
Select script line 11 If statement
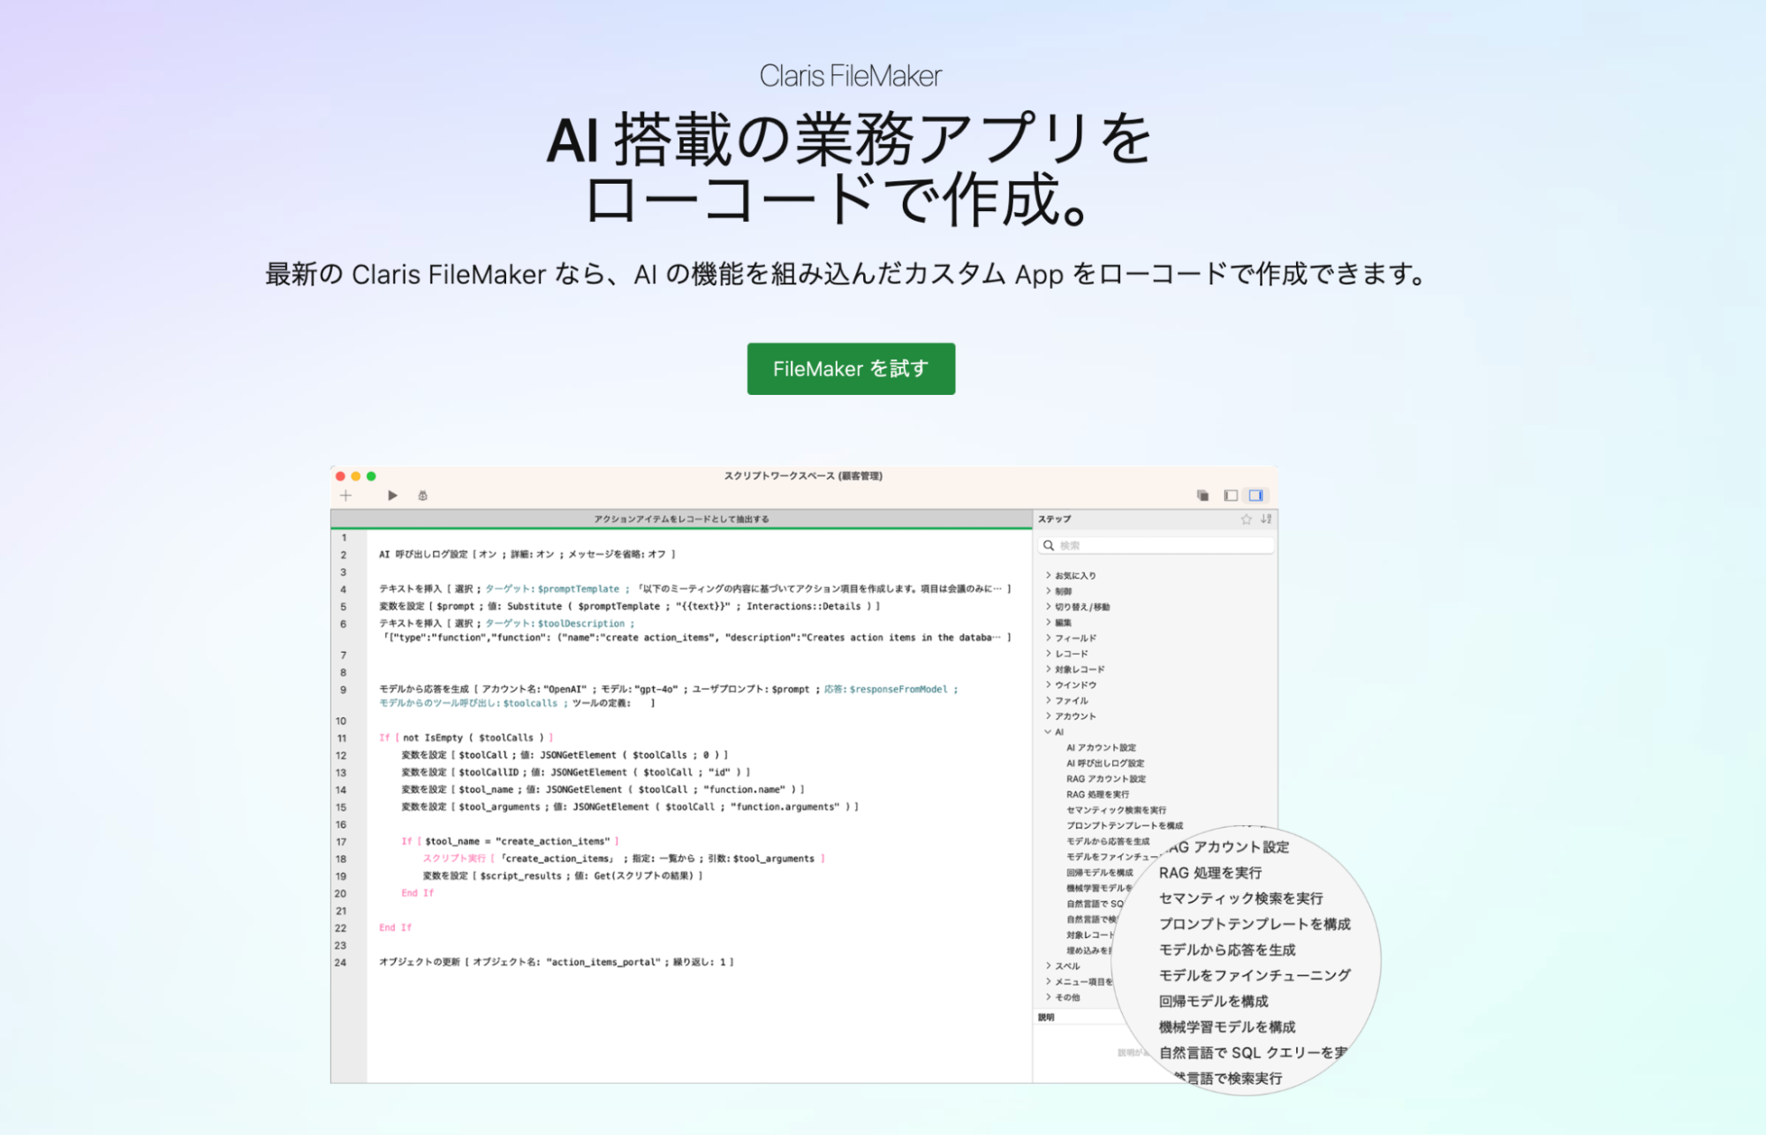pyautogui.click(x=466, y=738)
